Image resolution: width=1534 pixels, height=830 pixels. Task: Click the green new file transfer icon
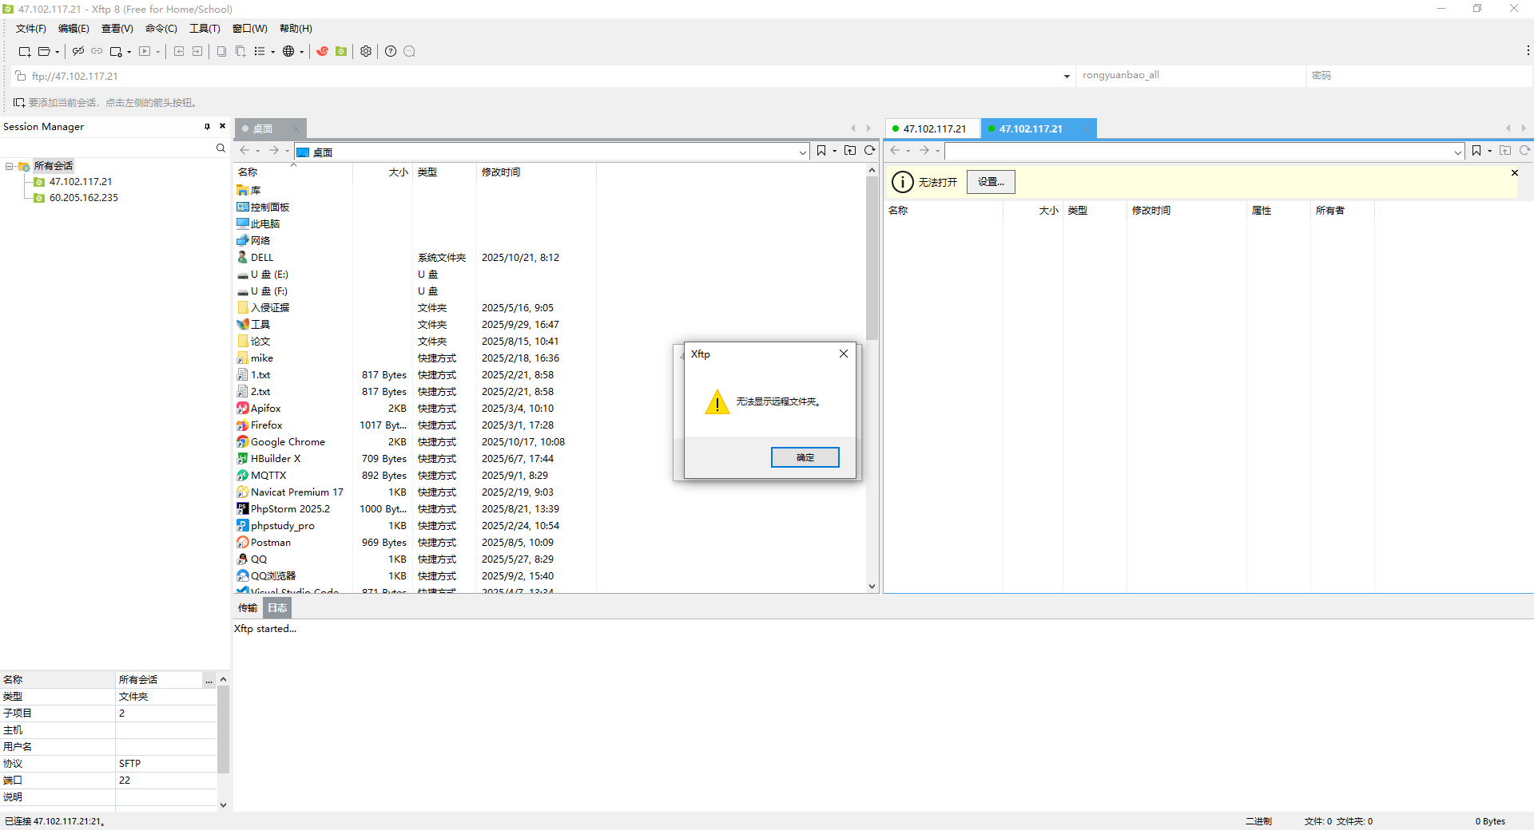pyautogui.click(x=341, y=51)
